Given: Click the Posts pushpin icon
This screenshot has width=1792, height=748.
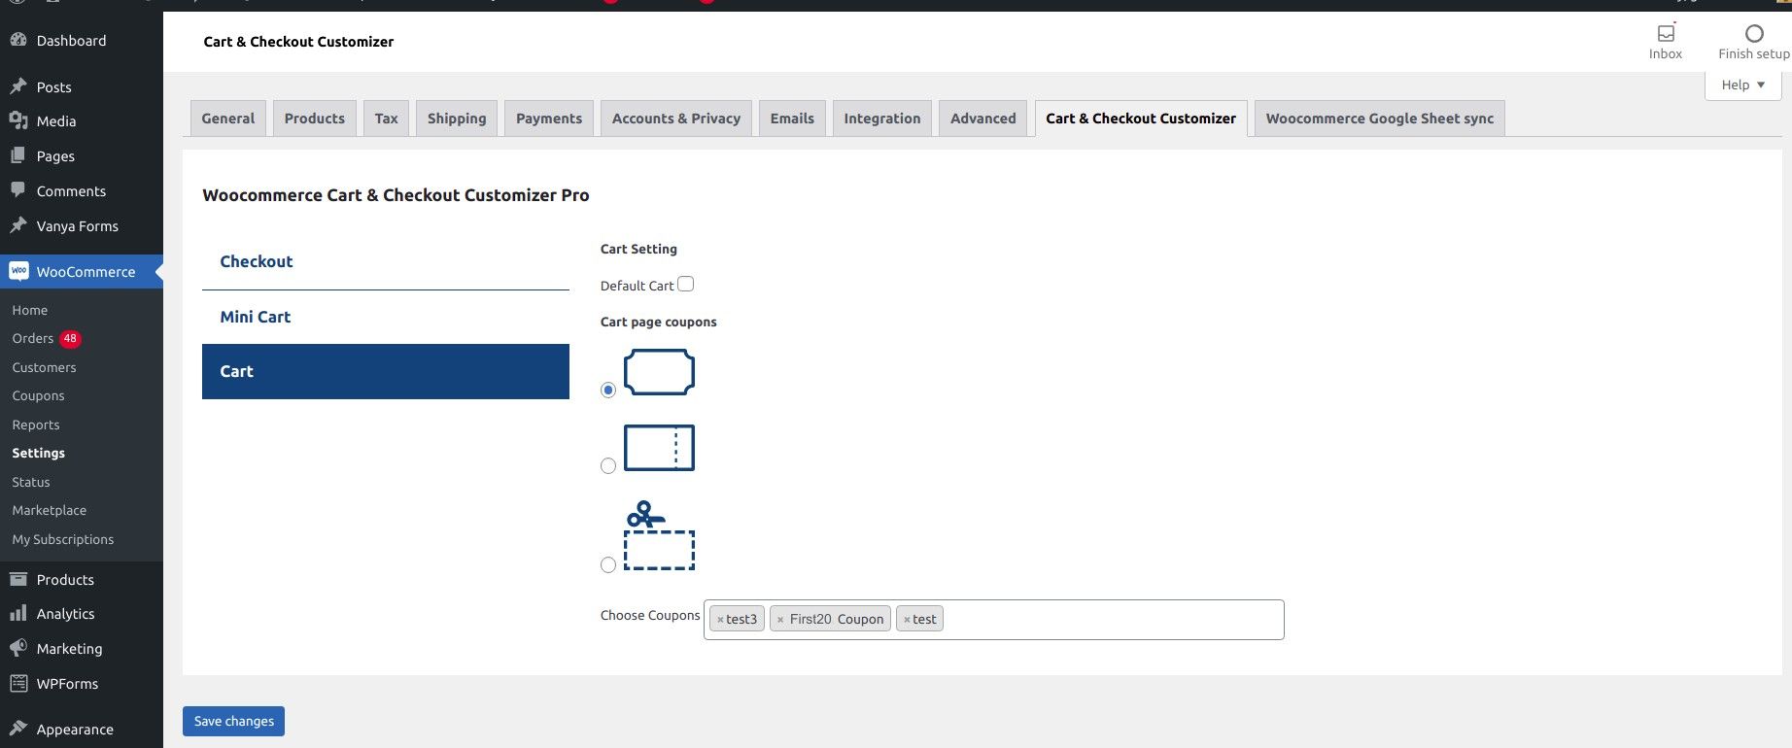Looking at the screenshot, I should 17,86.
